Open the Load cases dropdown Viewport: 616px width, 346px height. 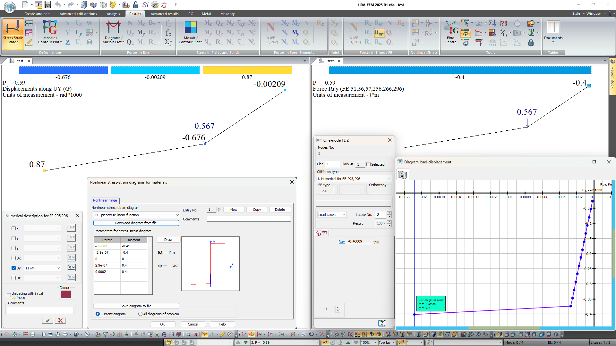tap(331, 215)
